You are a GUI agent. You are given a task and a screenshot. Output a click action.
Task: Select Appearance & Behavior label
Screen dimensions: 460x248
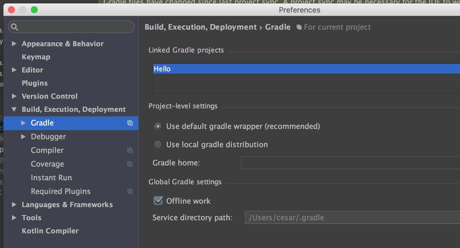pyautogui.click(x=63, y=44)
